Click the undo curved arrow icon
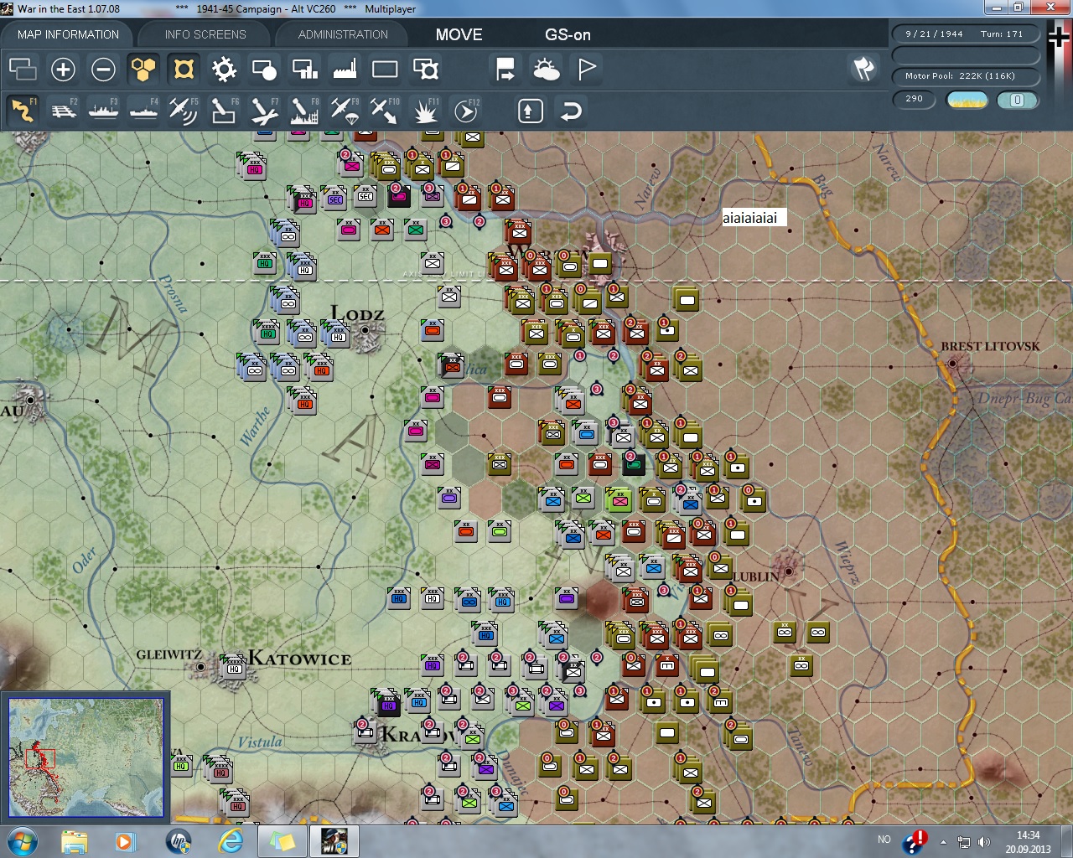 click(x=571, y=111)
